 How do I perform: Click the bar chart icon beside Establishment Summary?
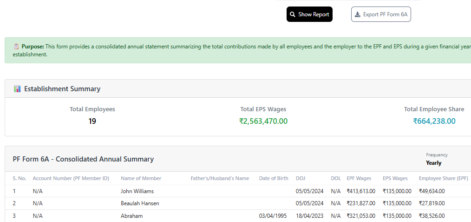click(x=17, y=89)
